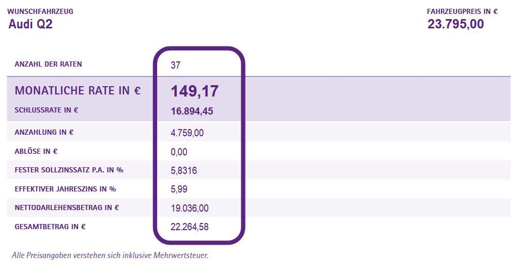Image resolution: width=522 pixels, height=272 pixels.
Task: Click the Mehrwertsteuer footnote text
Action: point(110,255)
